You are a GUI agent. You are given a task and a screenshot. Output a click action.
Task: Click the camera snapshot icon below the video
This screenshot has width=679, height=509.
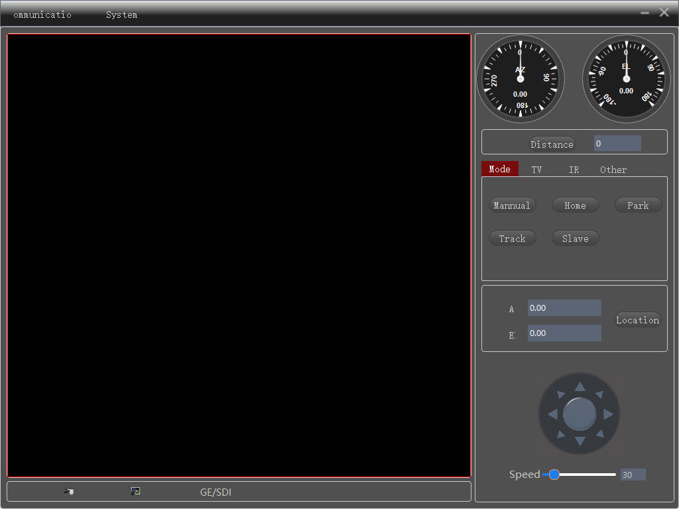(69, 492)
